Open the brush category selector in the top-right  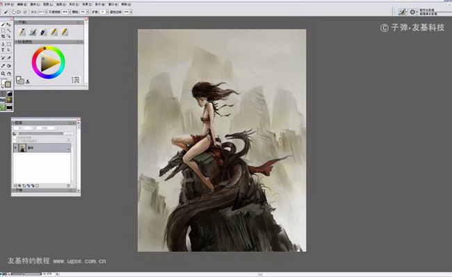coord(403,12)
